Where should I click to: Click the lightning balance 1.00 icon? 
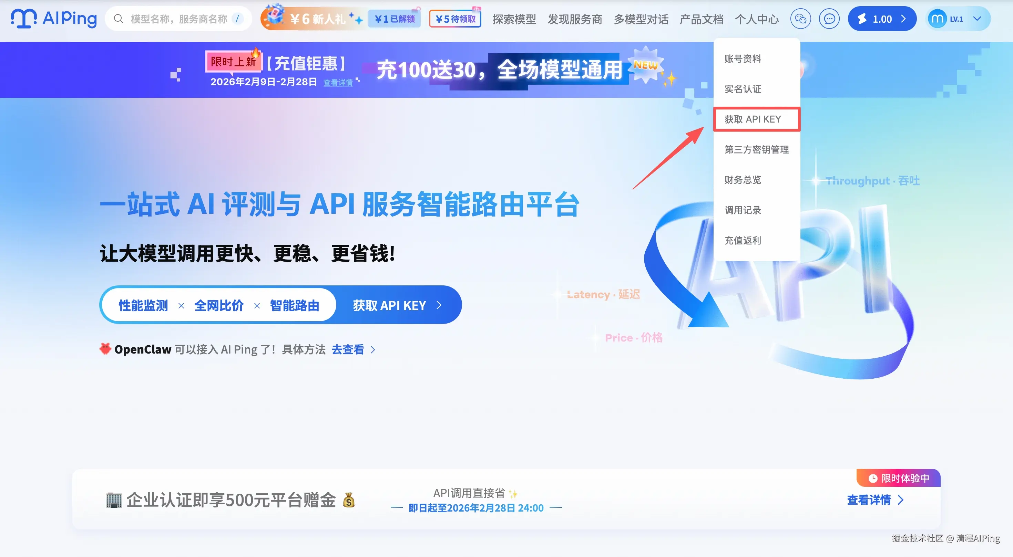(862, 19)
